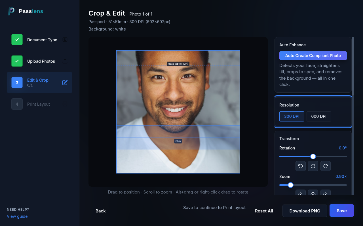The image size is (363, 226).
Task: Click 'Save to continue to Print layout' text
Action: (214, 208)
